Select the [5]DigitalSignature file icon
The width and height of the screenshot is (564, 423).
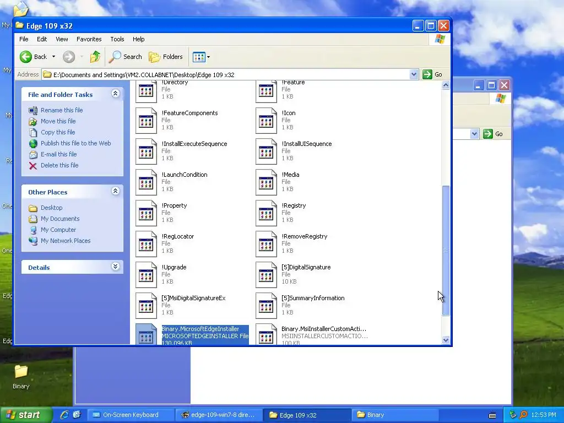[x=266, y=275]
